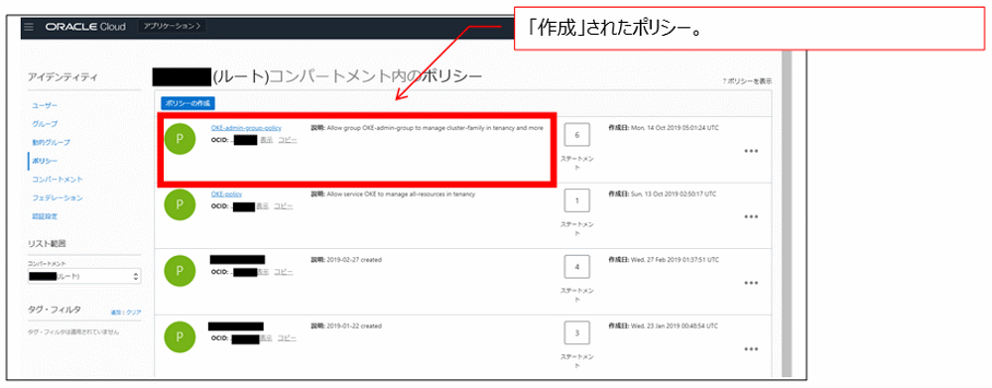Open the hamburger navigation menu
Image resolution: width=992 pixels, height=388 pixels.
[29, 27]
